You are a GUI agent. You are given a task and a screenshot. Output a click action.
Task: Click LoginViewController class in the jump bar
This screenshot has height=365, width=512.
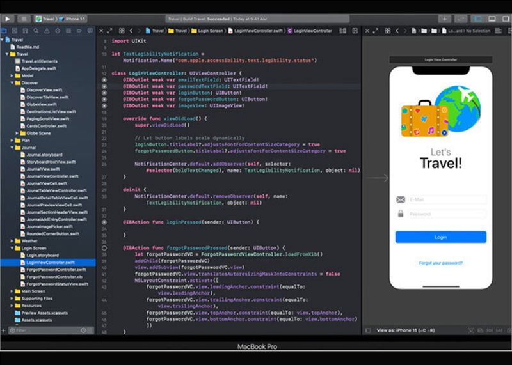click(310, 31)
